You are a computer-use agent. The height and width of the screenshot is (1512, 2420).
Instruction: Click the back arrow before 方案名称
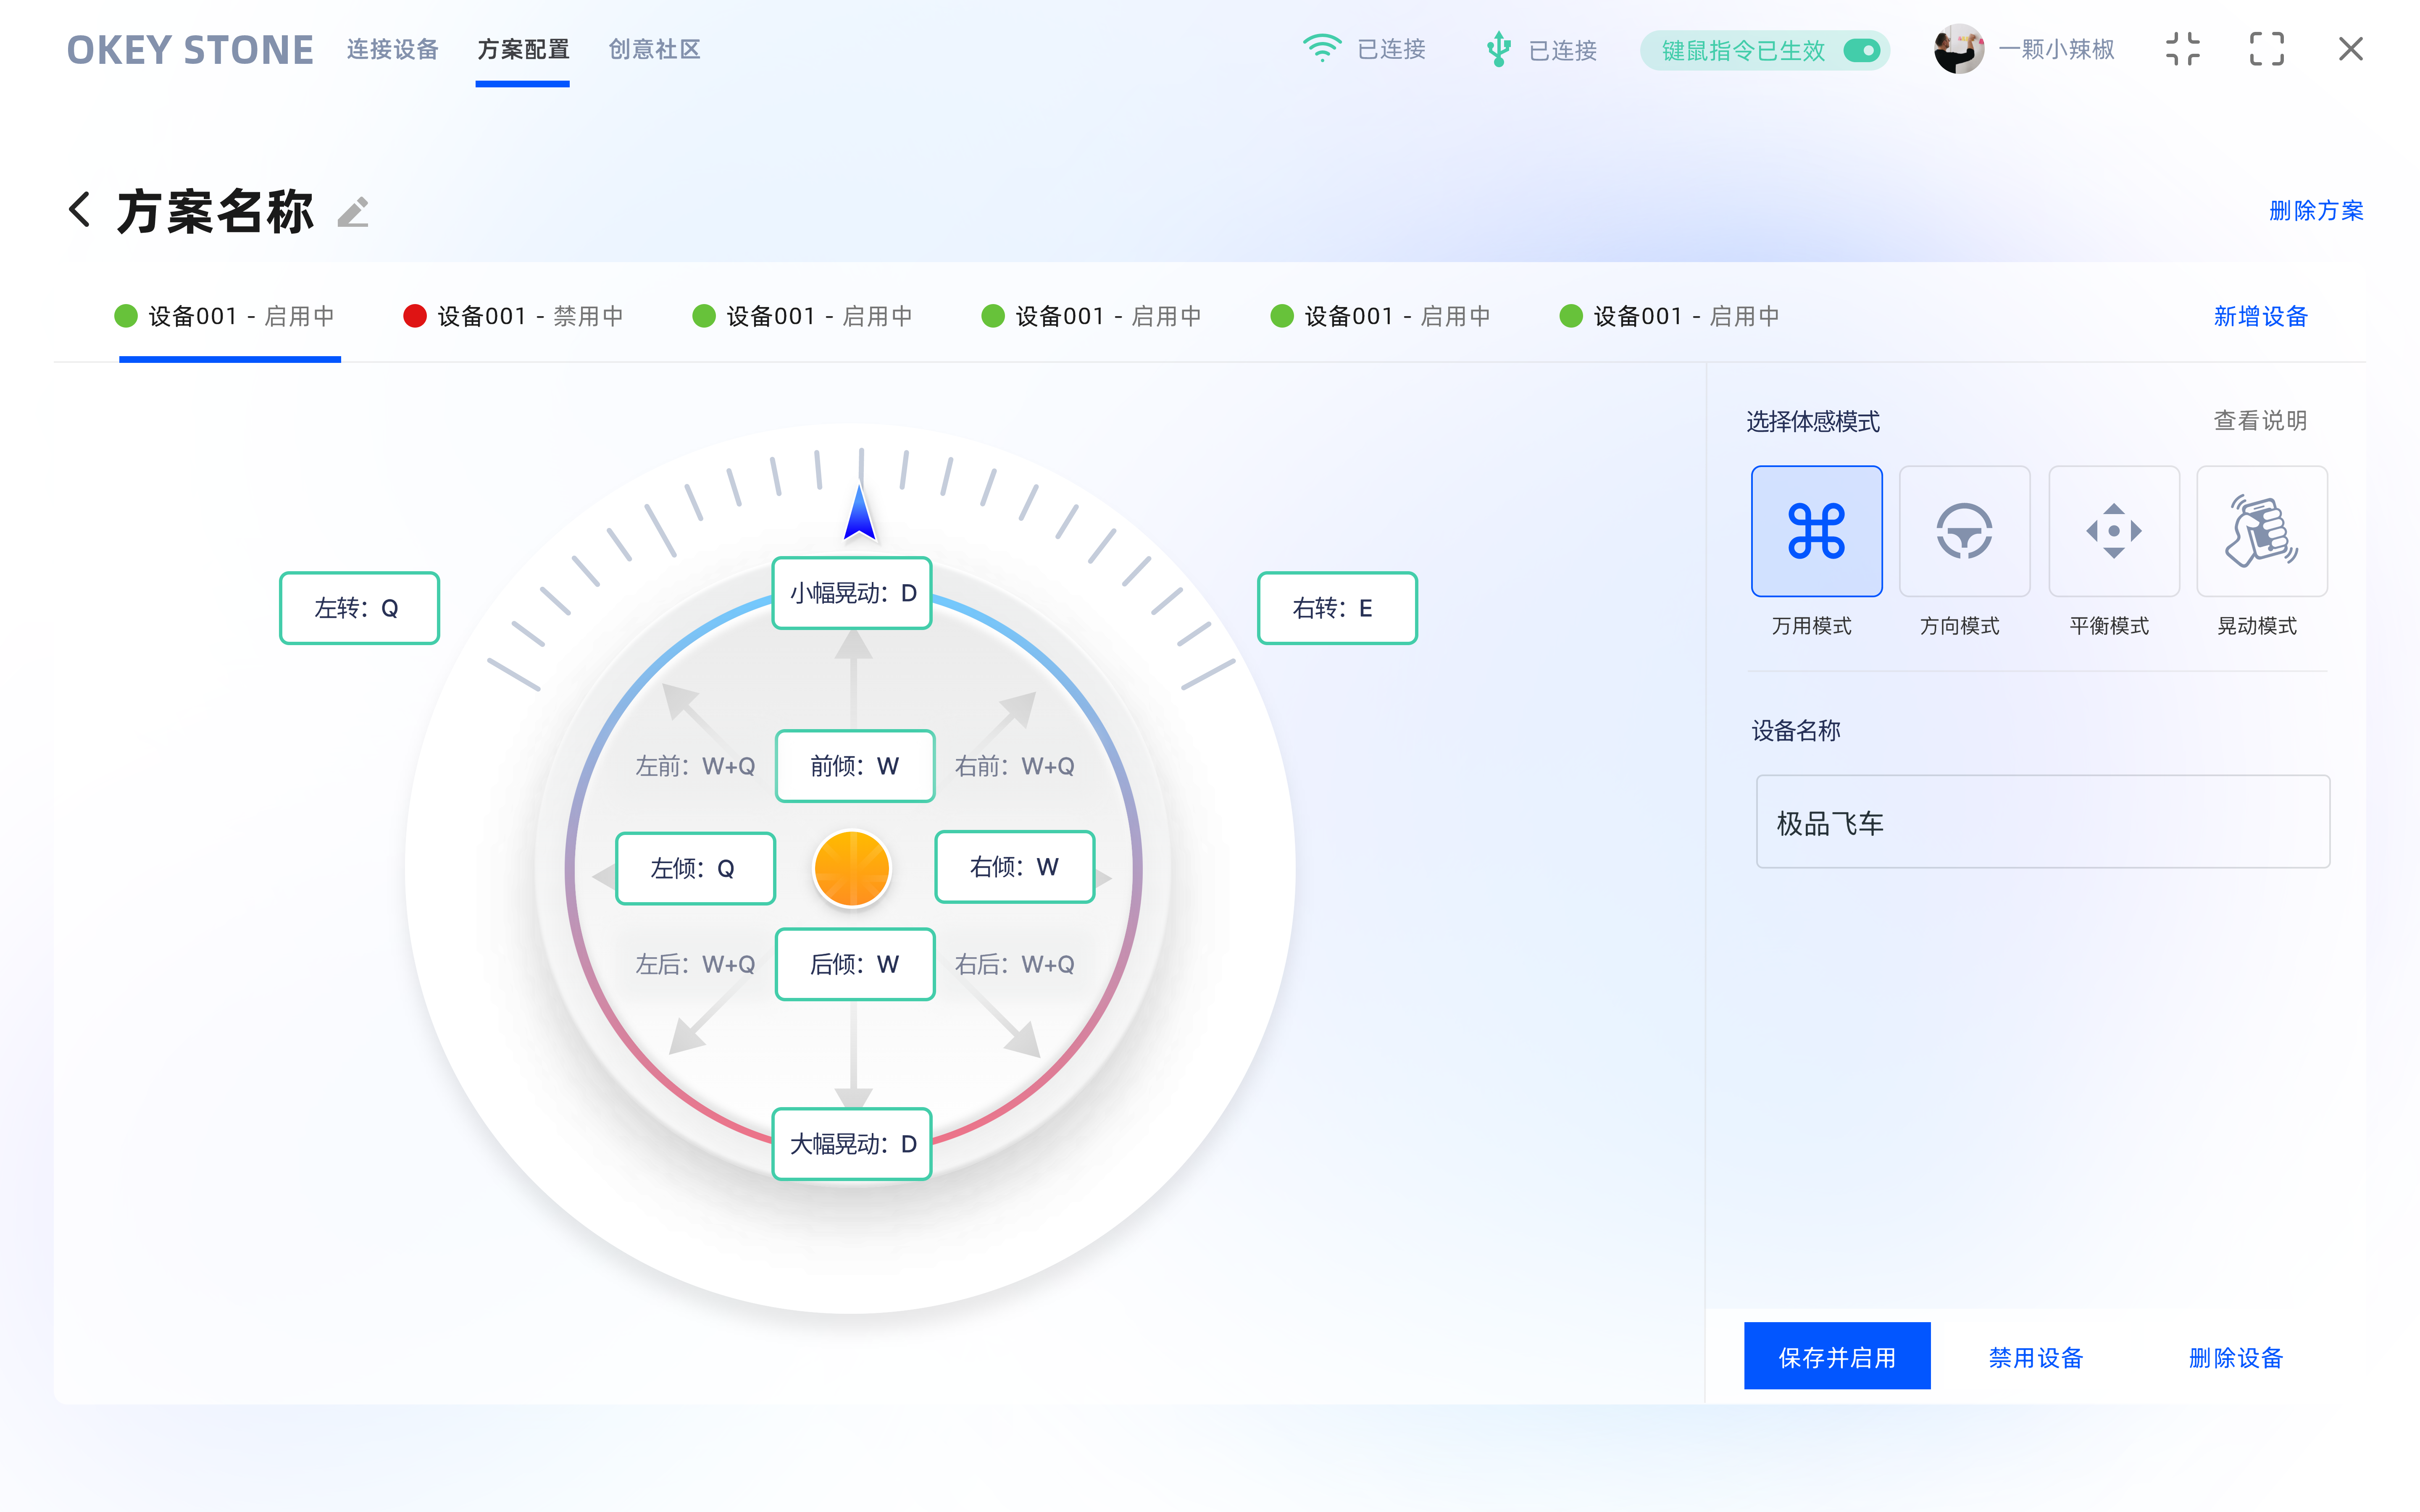80,210
